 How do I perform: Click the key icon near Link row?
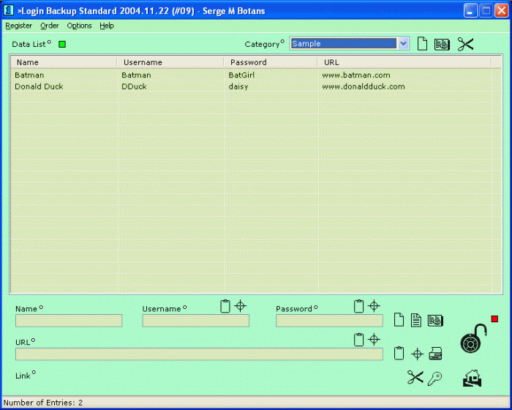pos(434,378)
